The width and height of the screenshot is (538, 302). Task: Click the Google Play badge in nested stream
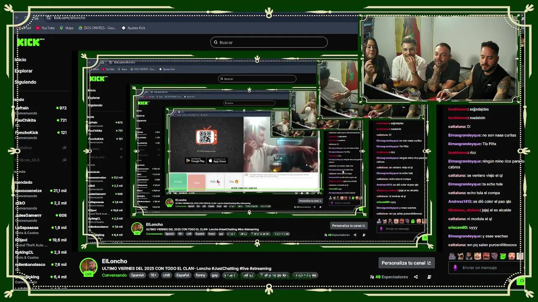click(195, 161)
